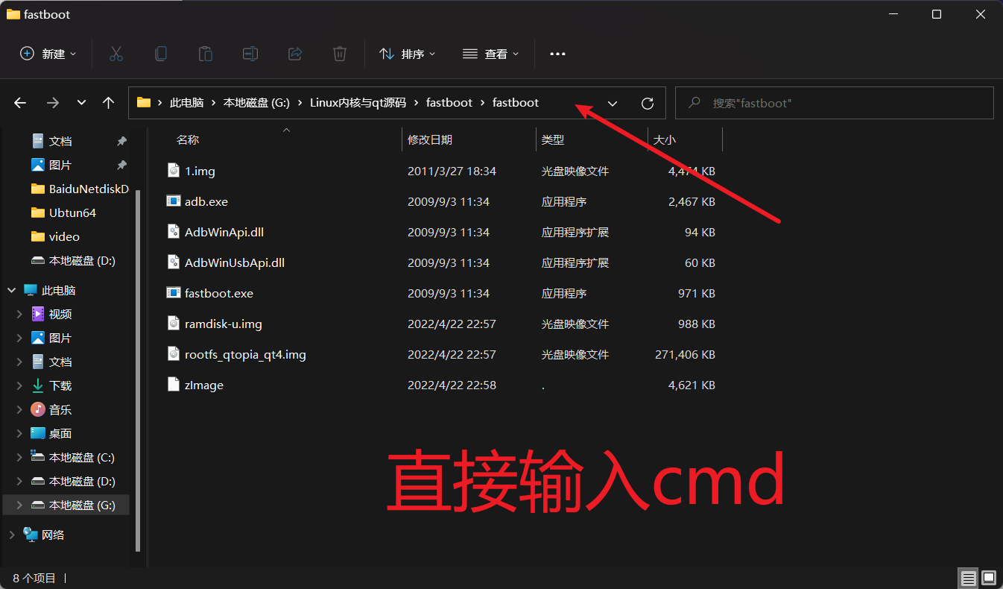Screen dimensions: 1003x589
Task: Click the fastboot.exe application icon
Action: (x=173, y=293)
